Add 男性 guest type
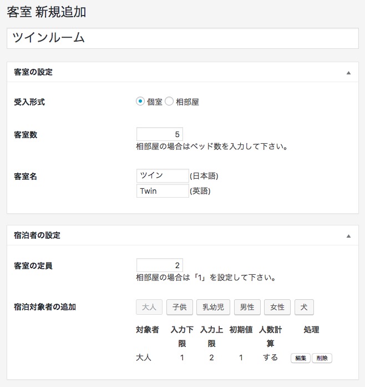365x387 pixels. click(x=247, y=307)
